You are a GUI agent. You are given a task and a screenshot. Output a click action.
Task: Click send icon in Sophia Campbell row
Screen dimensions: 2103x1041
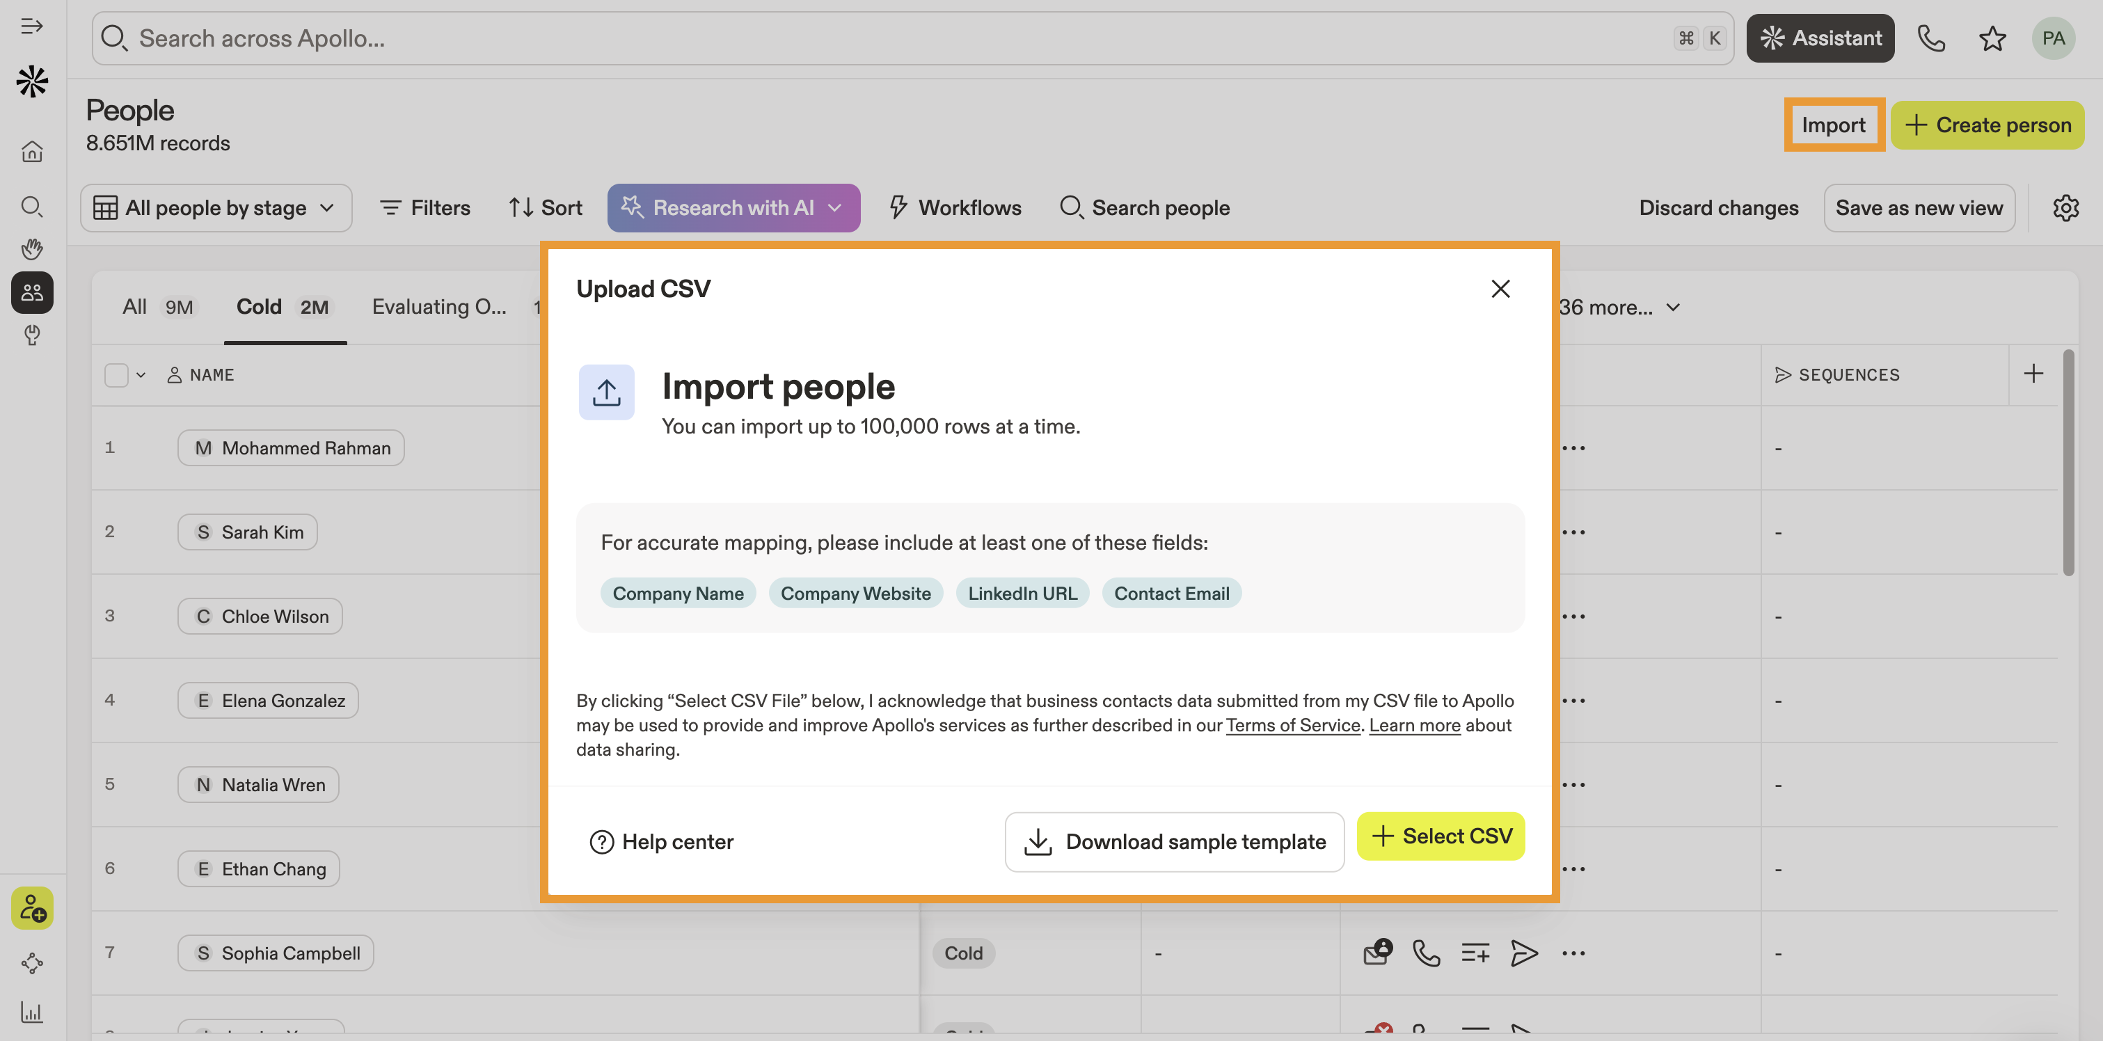(1523, 953)
